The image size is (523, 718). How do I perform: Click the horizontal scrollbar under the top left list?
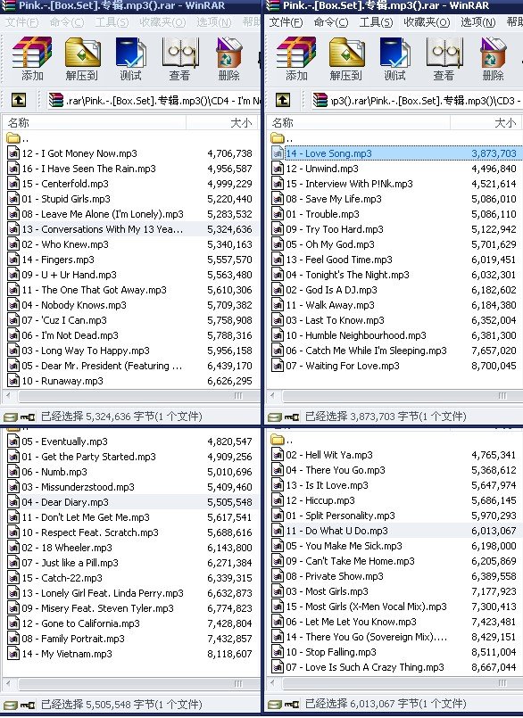130,396
